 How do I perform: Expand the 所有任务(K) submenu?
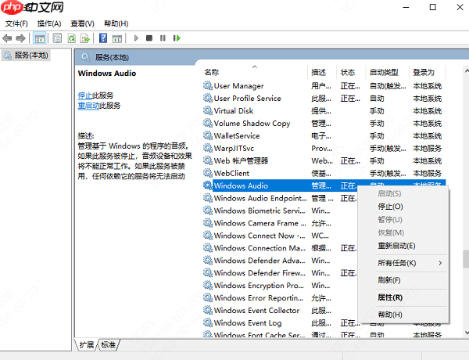[396, 263]
